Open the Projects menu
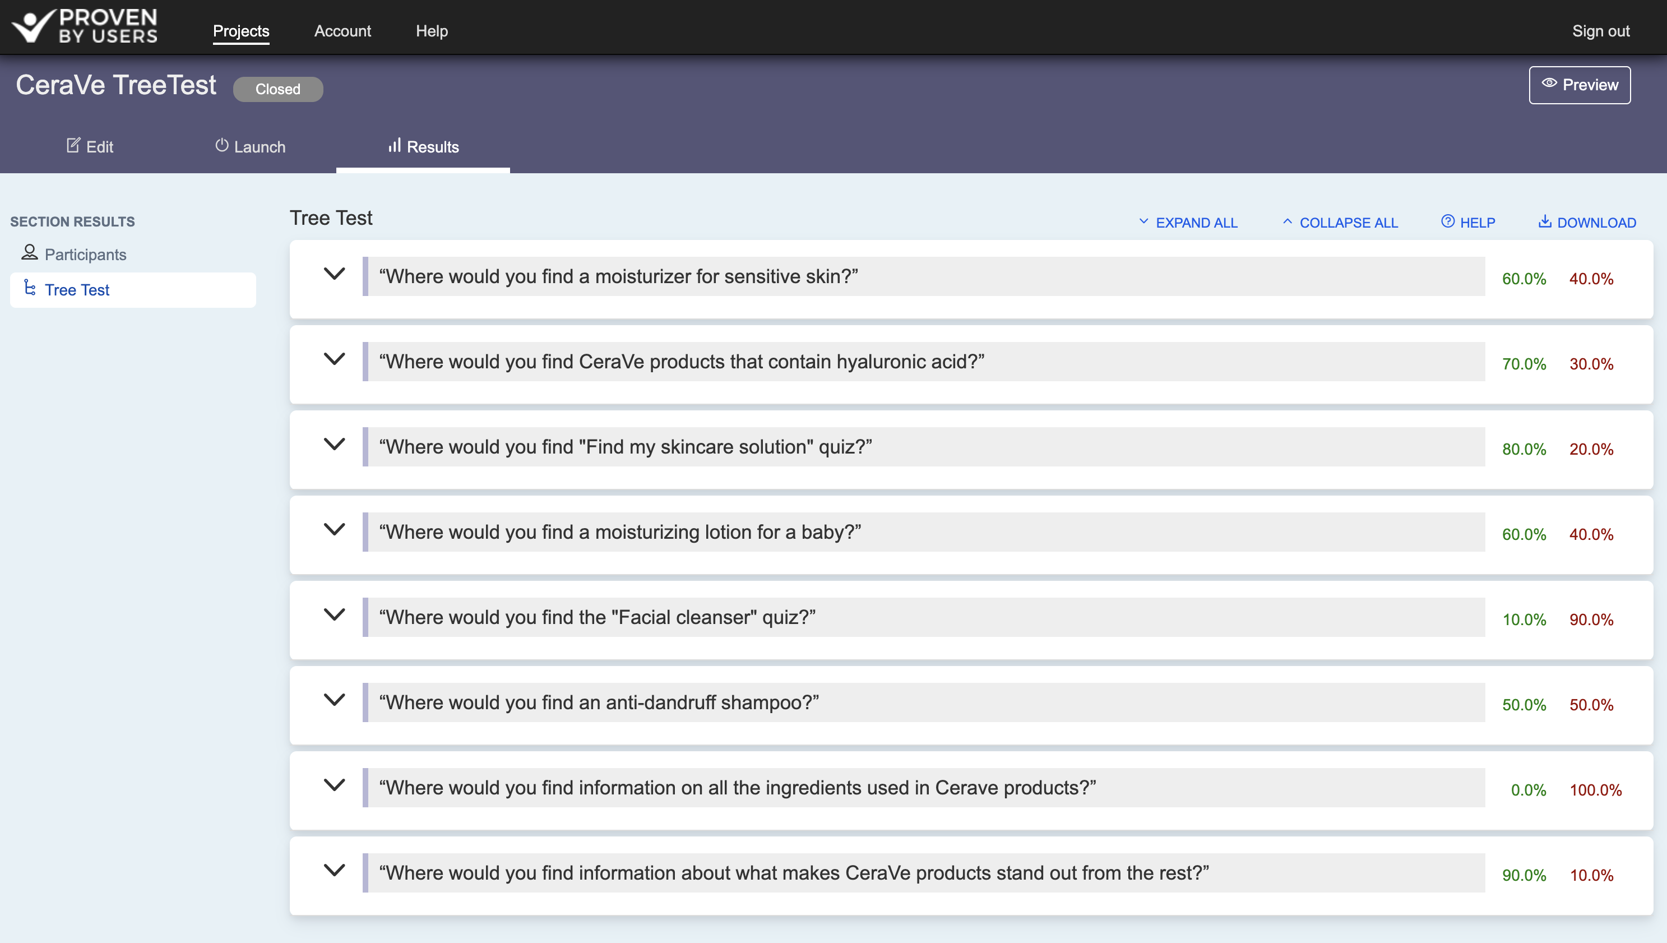Screen dimensions: 1667x943 click(x=241, y=31)
